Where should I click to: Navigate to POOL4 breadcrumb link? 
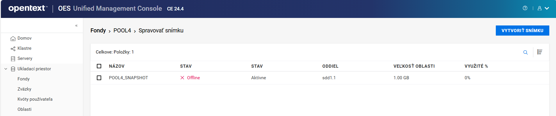click(x=122, y=31)
